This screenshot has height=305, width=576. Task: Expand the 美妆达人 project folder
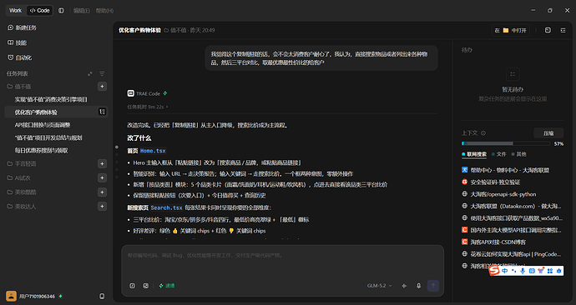point(22,207)
